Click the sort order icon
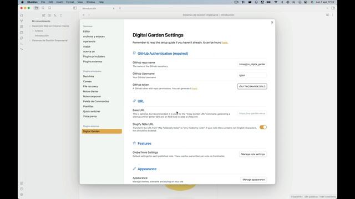 tap(55, 15)
